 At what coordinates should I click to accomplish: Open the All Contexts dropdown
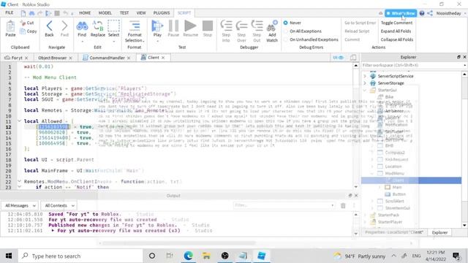pyautogui.click(x=58, y=205)
